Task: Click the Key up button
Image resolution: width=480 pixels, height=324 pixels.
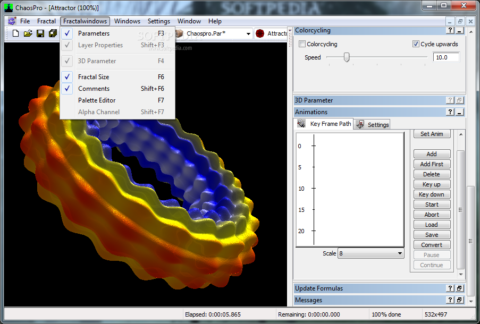Action: [x=432, y=184]
